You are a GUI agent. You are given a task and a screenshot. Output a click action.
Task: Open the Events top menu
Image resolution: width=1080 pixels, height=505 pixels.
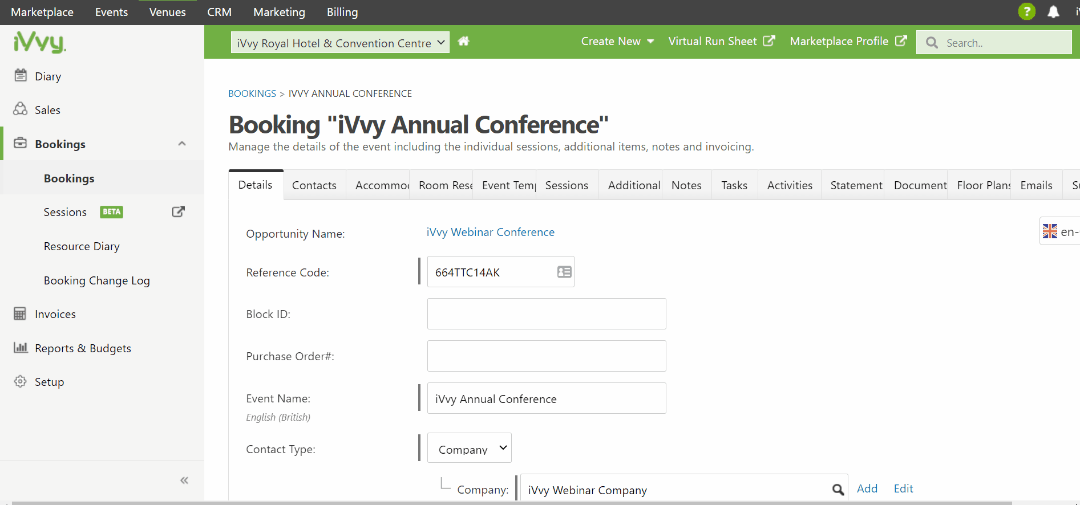coord(111,12)
